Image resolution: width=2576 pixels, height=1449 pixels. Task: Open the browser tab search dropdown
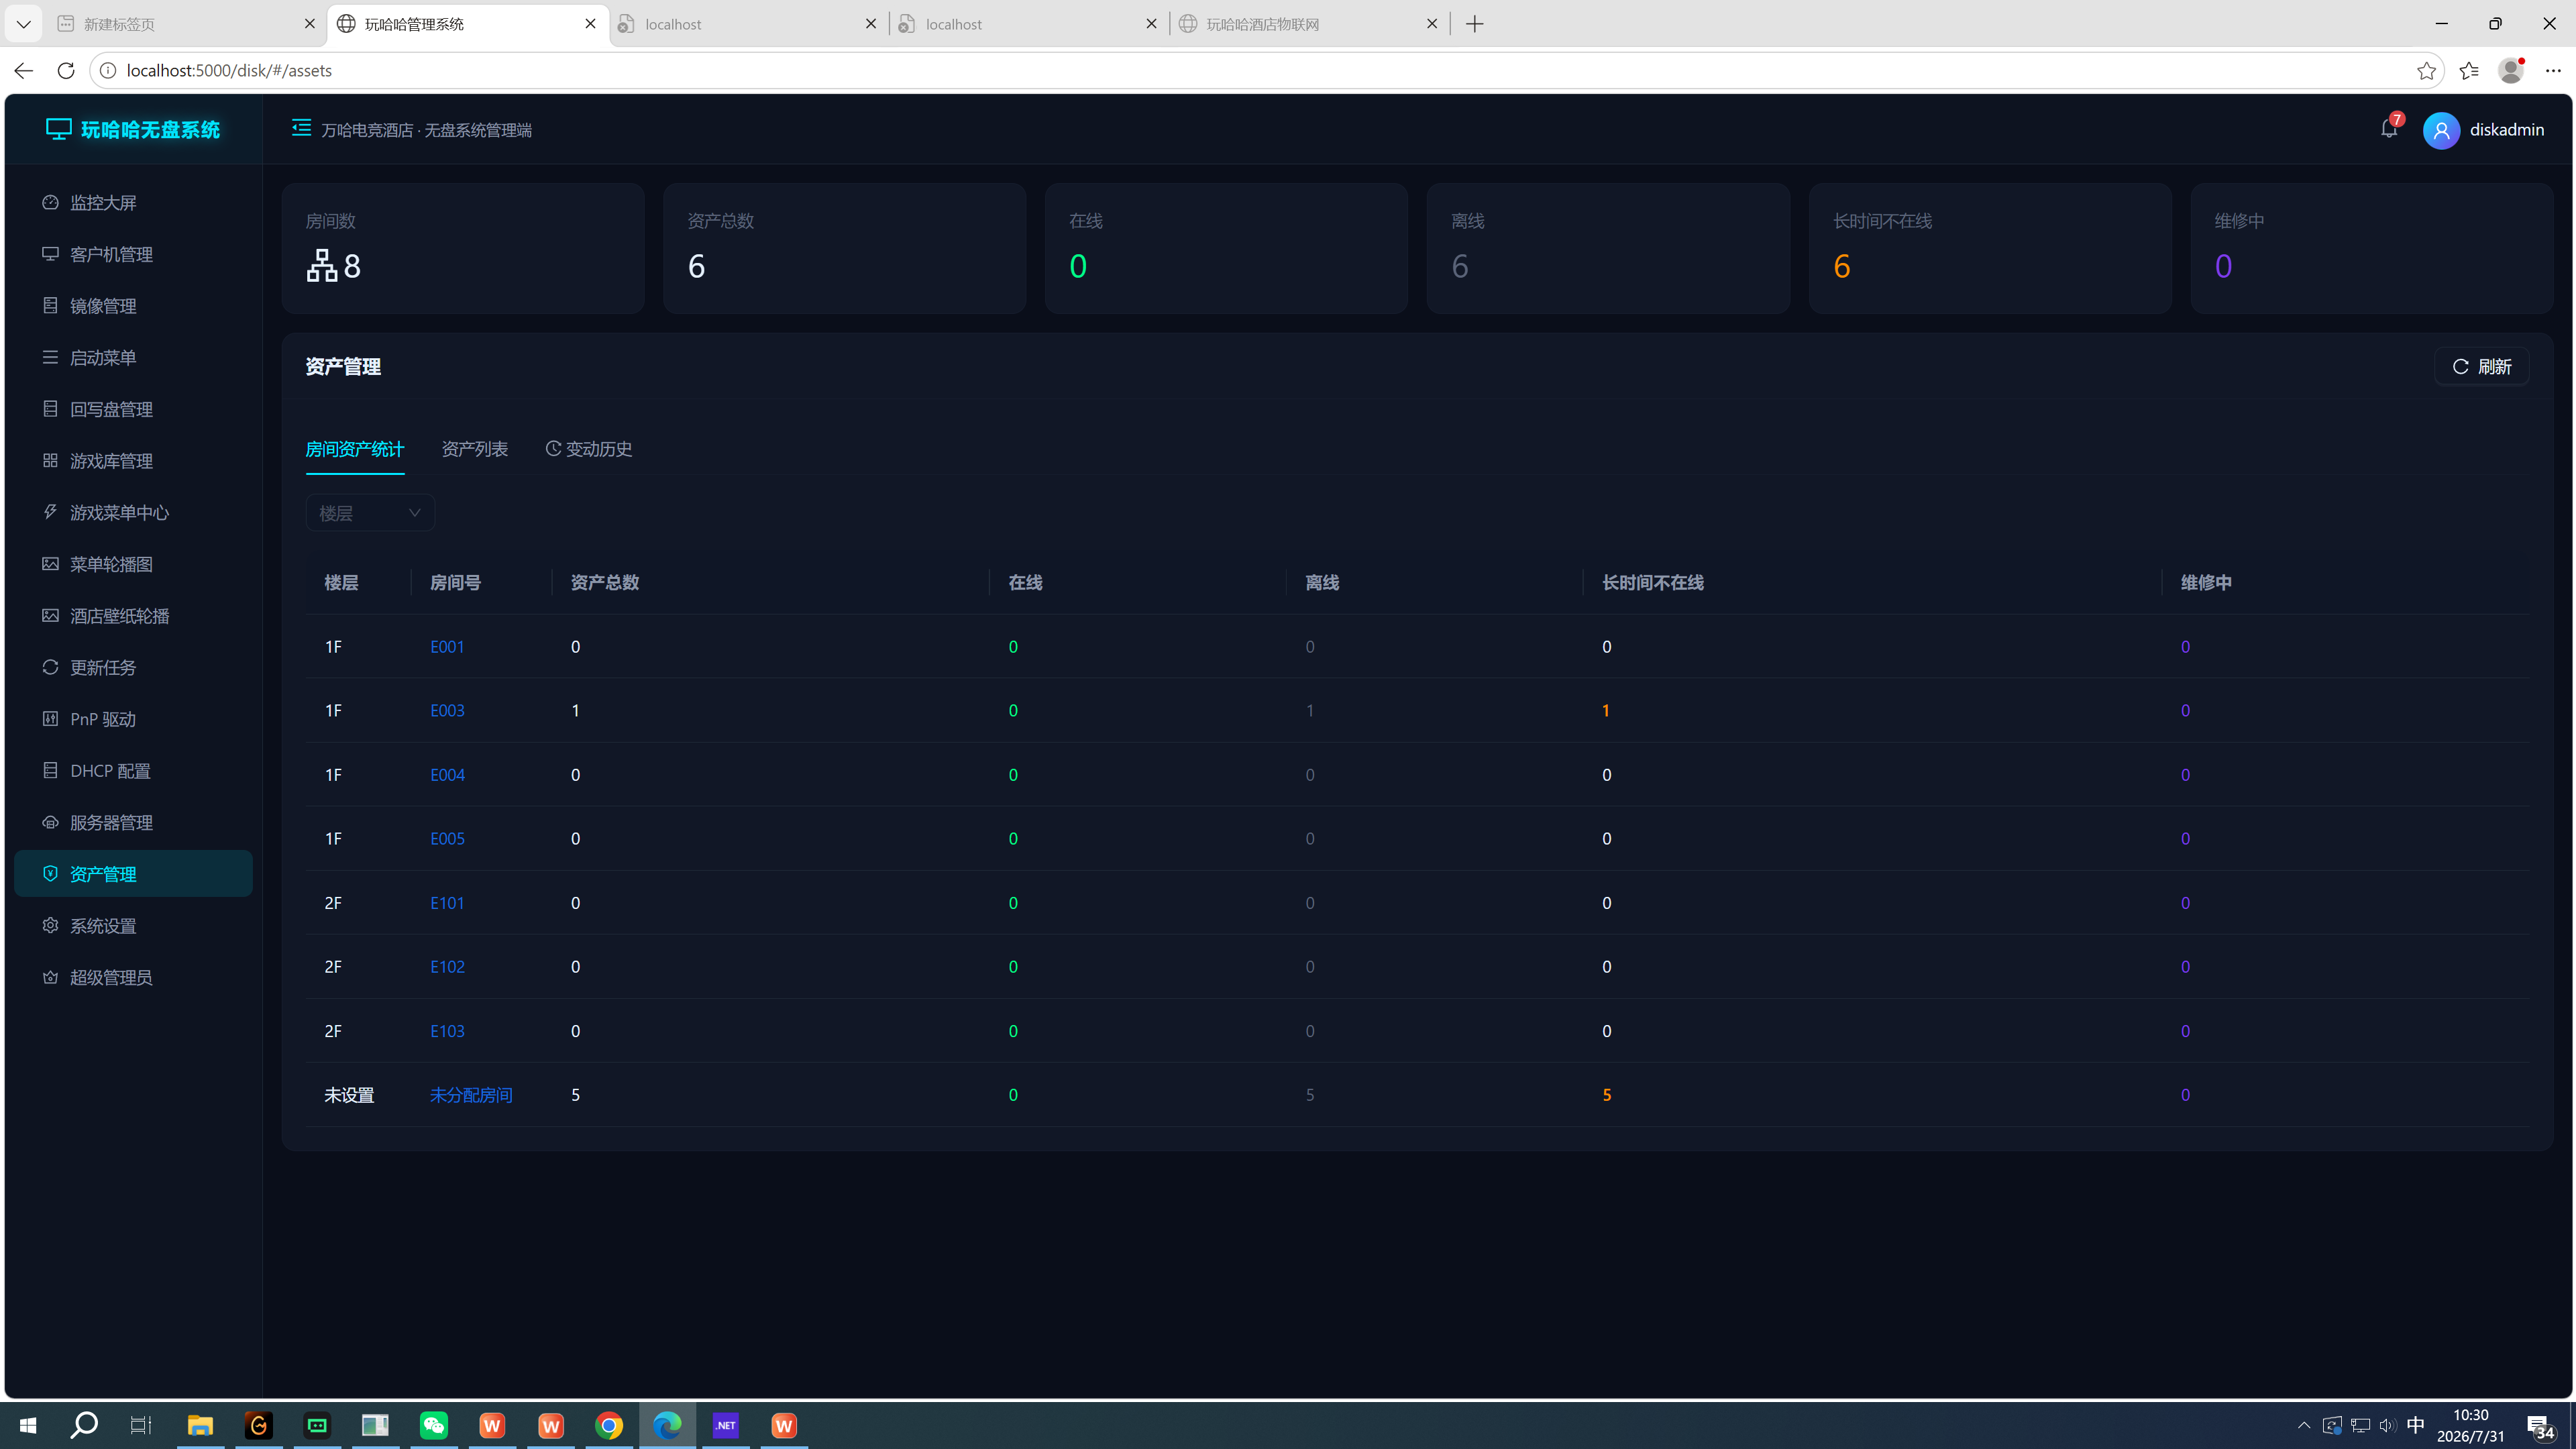coord(23,24)
